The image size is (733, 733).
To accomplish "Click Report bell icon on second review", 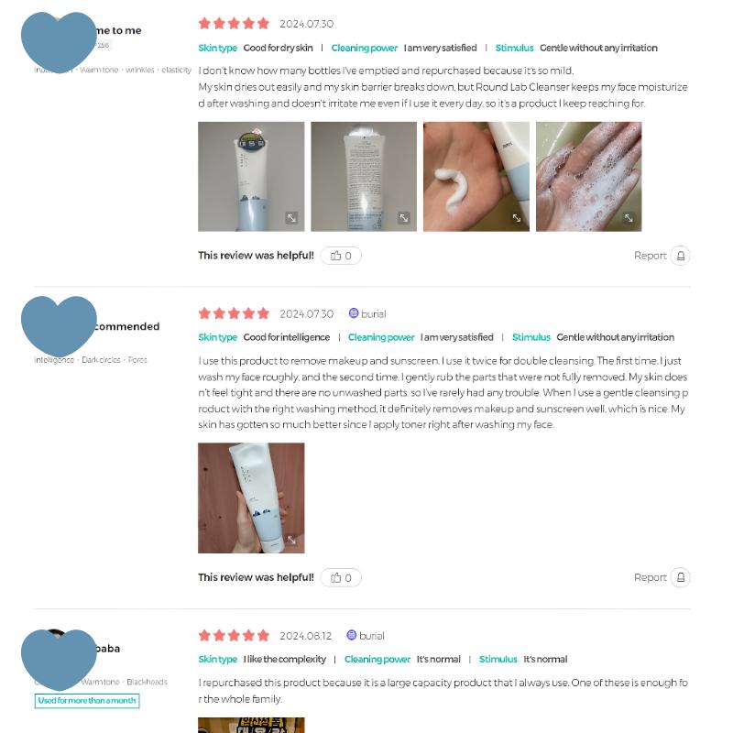I will (680, 578).
